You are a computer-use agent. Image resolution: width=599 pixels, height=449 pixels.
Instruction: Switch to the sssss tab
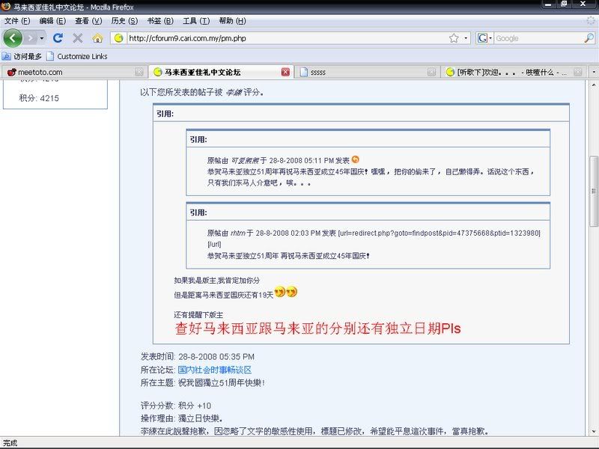tap(359, 72)
